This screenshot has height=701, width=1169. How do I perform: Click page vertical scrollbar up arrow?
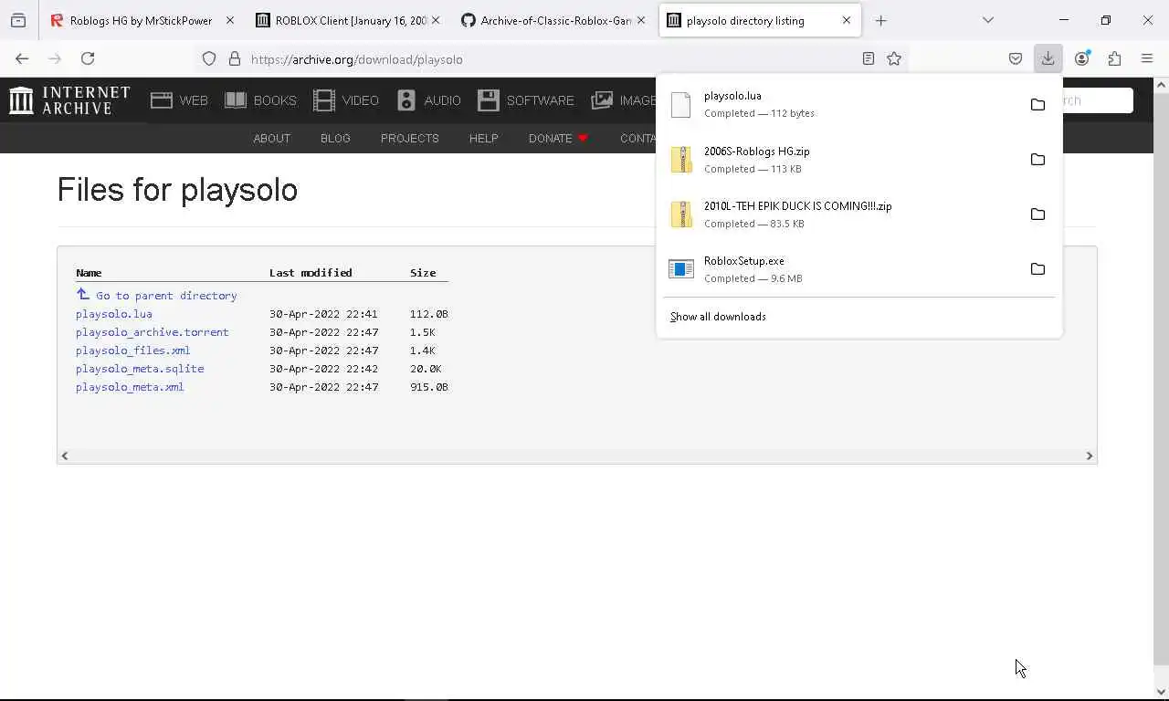click(1161, 85)
